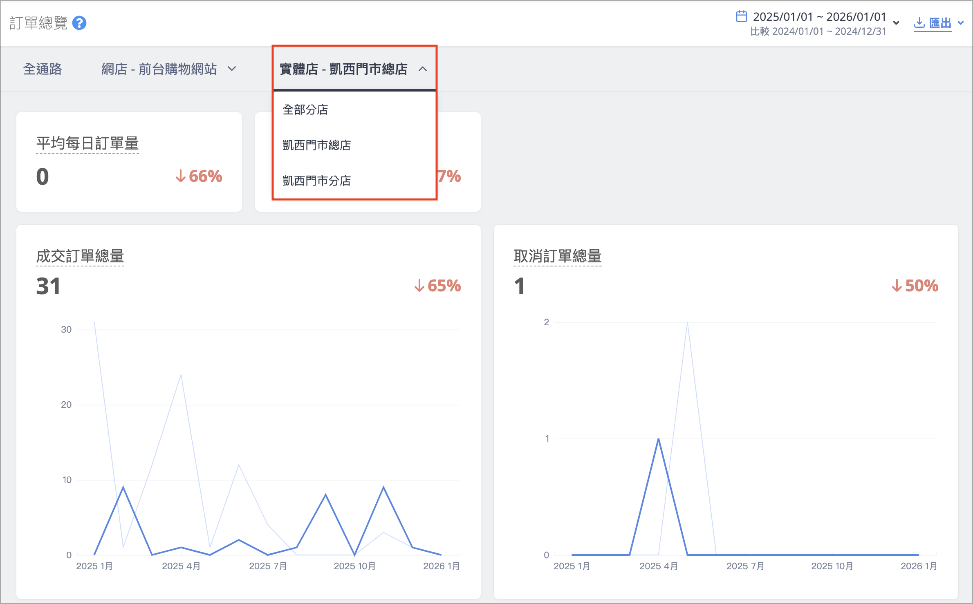Click the 50% decrease indicator
This screenshot has height=604, width=973.
(x=915, y=286)
